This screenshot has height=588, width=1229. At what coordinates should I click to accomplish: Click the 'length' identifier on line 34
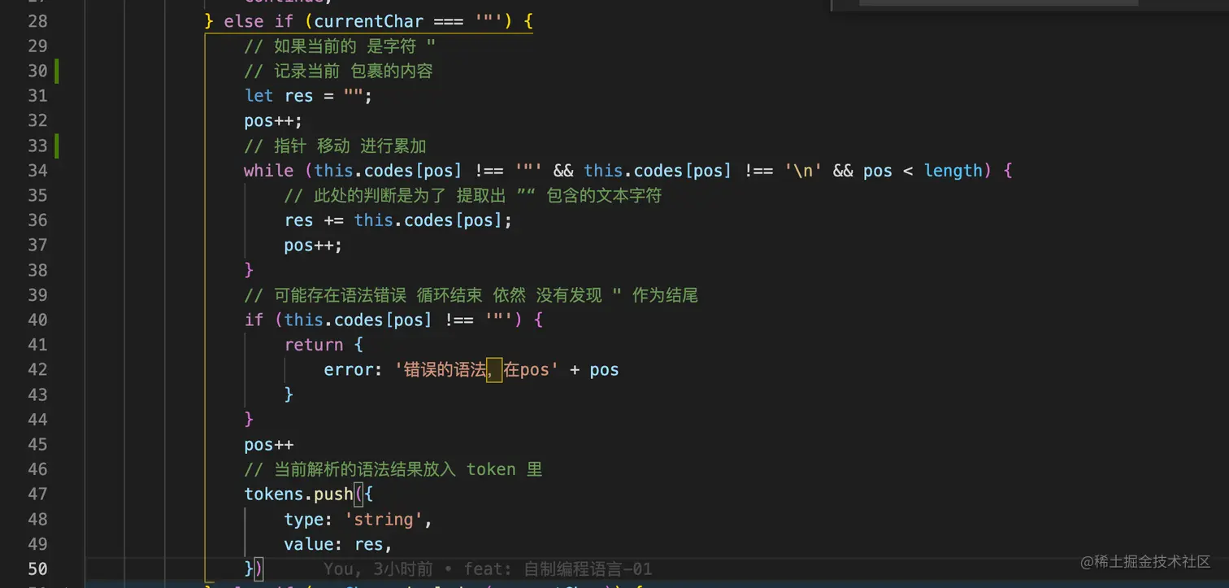[x=953, y=171]
